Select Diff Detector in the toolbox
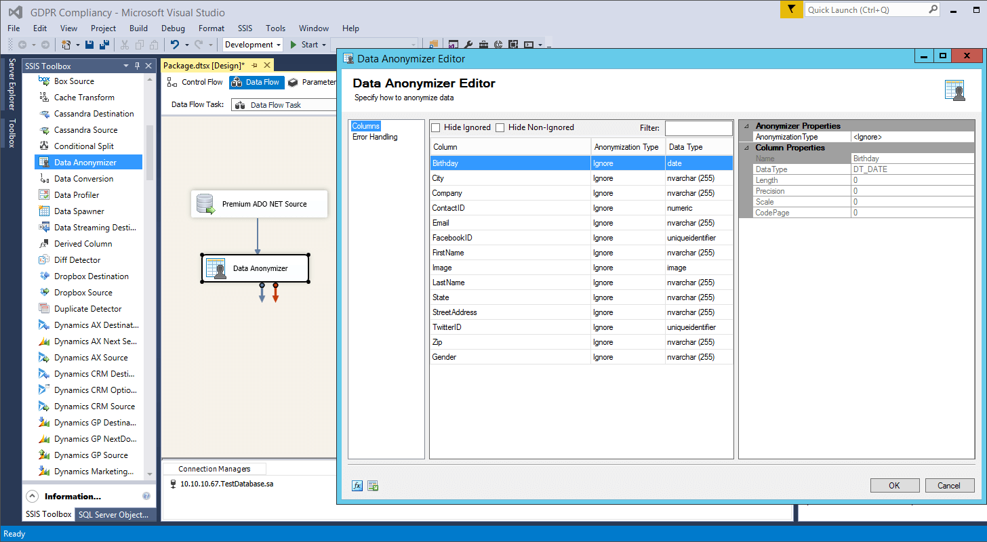Screen dimensions: 987x542 [89, 260]
